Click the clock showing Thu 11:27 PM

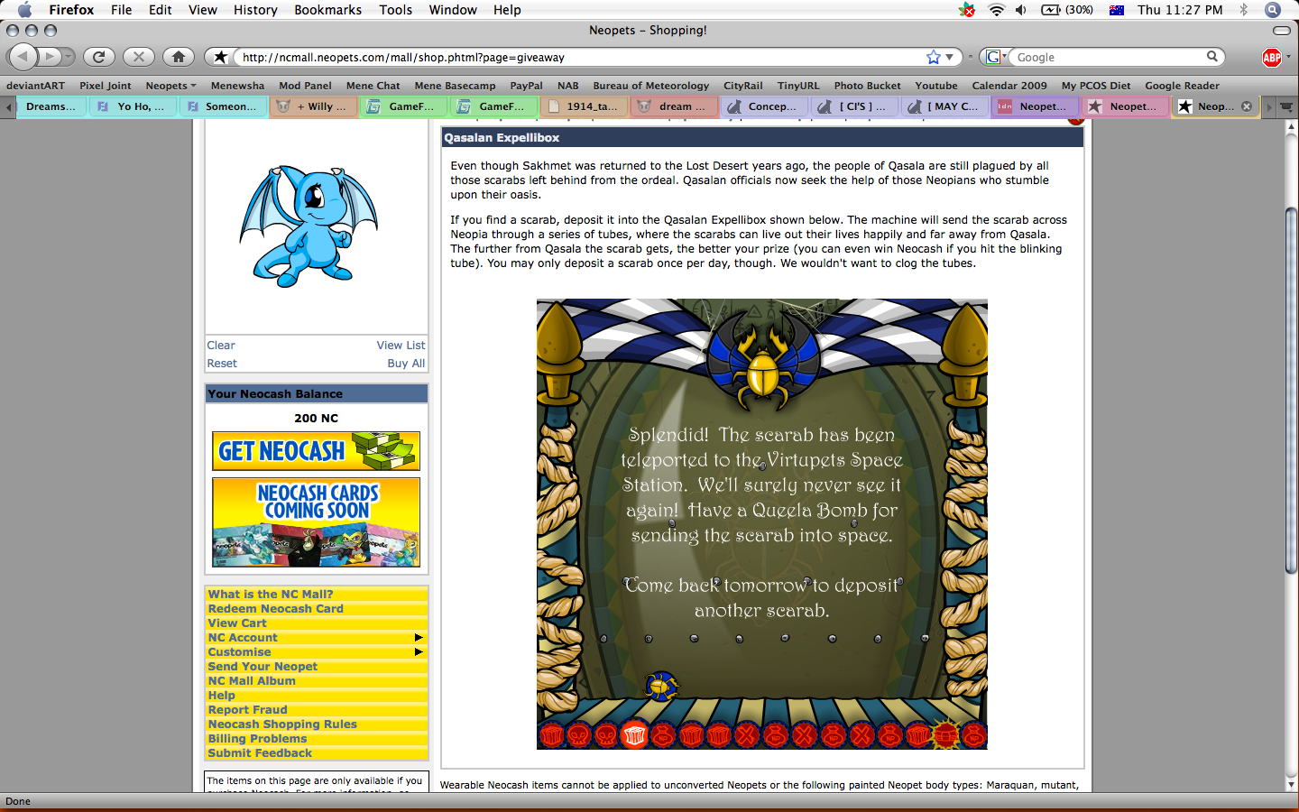1180,10
